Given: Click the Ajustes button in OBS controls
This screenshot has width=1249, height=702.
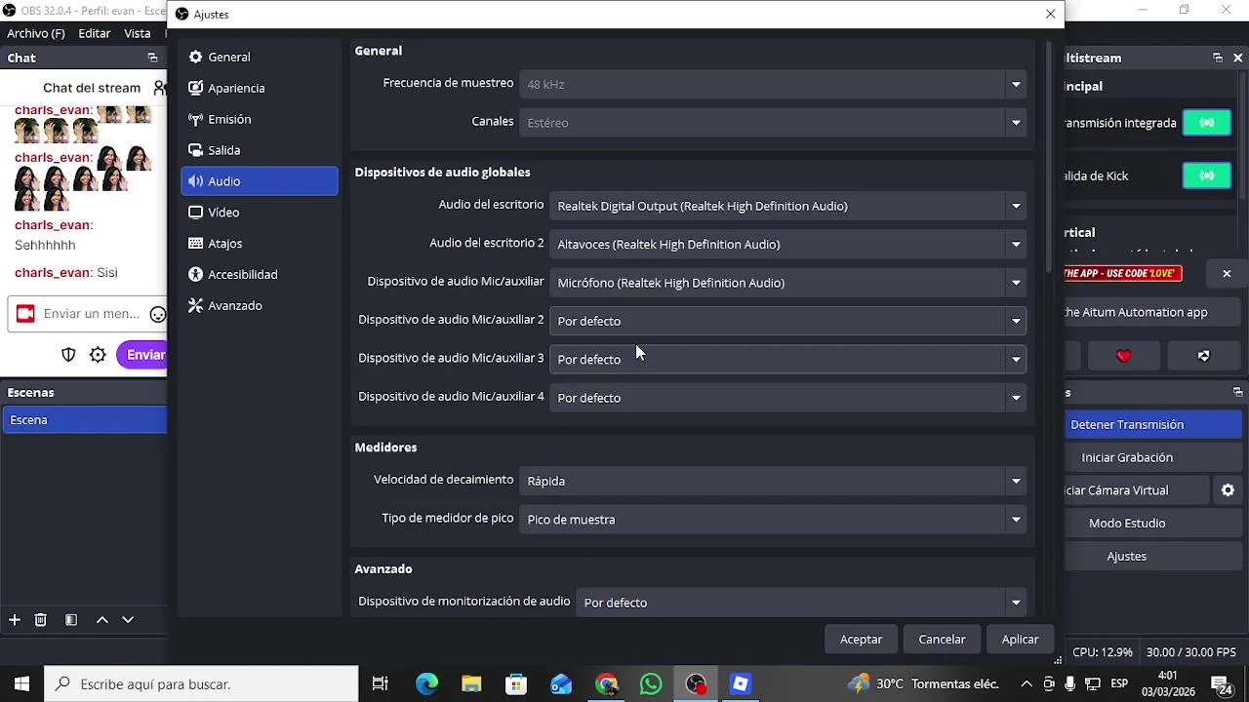Looking at the screenshot, I should (1153, 556).
